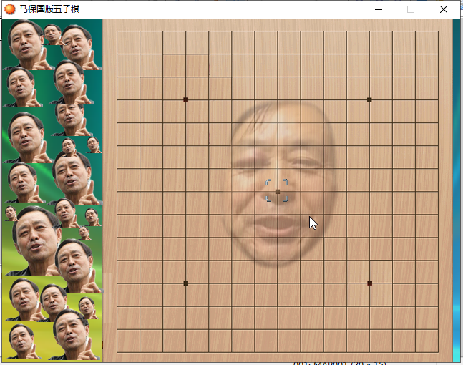This screenshot has width=463, height=365.
Task: Place a stone on the upper-left star point
Action: pyautogui.click(x=186, y=99)
